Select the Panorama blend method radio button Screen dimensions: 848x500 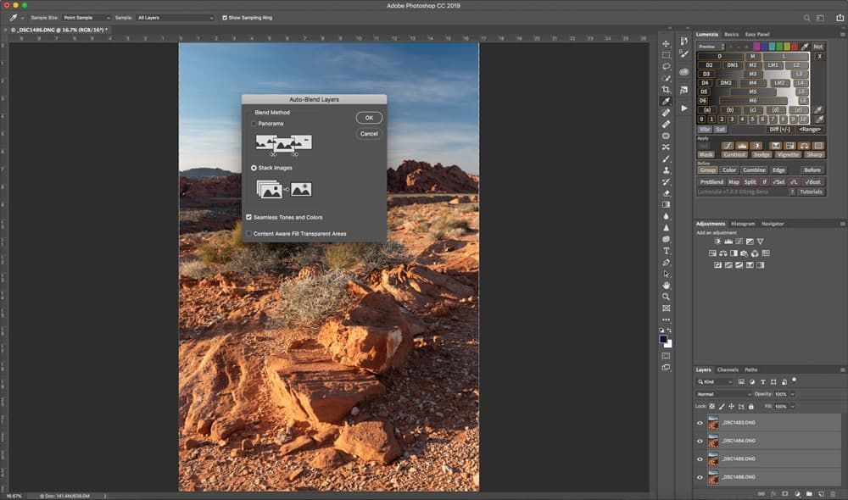(x=253, y=123)
